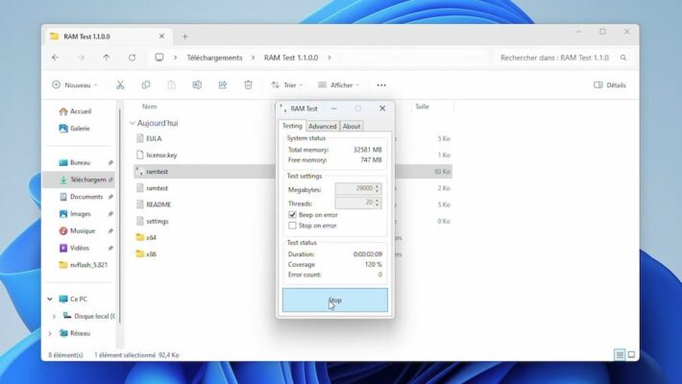682x384 pixels.
Task: Collapse the Aujourd'hui group
Action: tap(133, 123)
